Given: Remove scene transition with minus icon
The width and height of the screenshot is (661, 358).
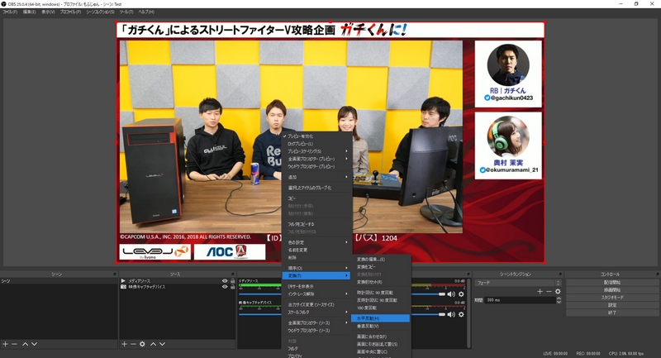Looking at the screenshot, I should 549,291.
